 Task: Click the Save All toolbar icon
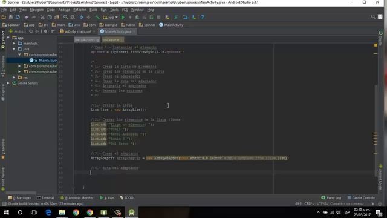pos(11,17)
